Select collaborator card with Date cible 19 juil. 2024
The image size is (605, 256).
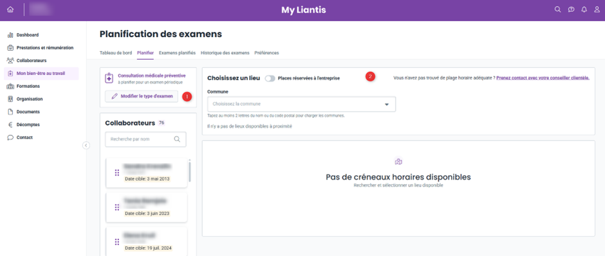pyautogui.click(x=147, y=241)
